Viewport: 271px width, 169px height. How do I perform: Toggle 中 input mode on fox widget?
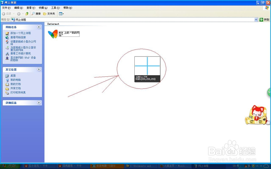(251, 122)
